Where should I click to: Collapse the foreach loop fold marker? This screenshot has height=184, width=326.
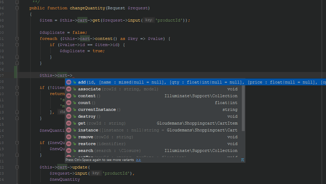[17, 39]
